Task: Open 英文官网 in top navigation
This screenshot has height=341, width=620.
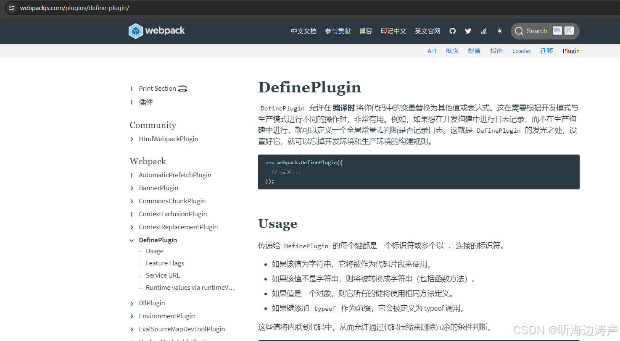Action: pos(427,31)
